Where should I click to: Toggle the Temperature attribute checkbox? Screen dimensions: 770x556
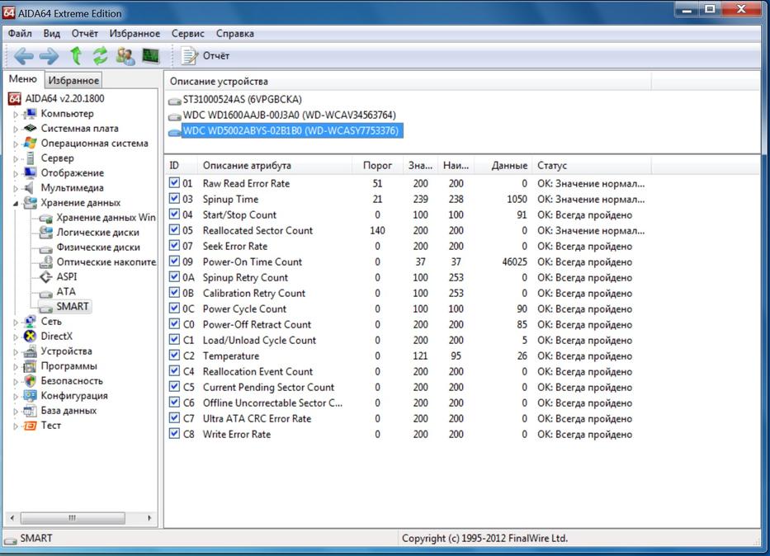pyautogui.click(x=174, y=356)
